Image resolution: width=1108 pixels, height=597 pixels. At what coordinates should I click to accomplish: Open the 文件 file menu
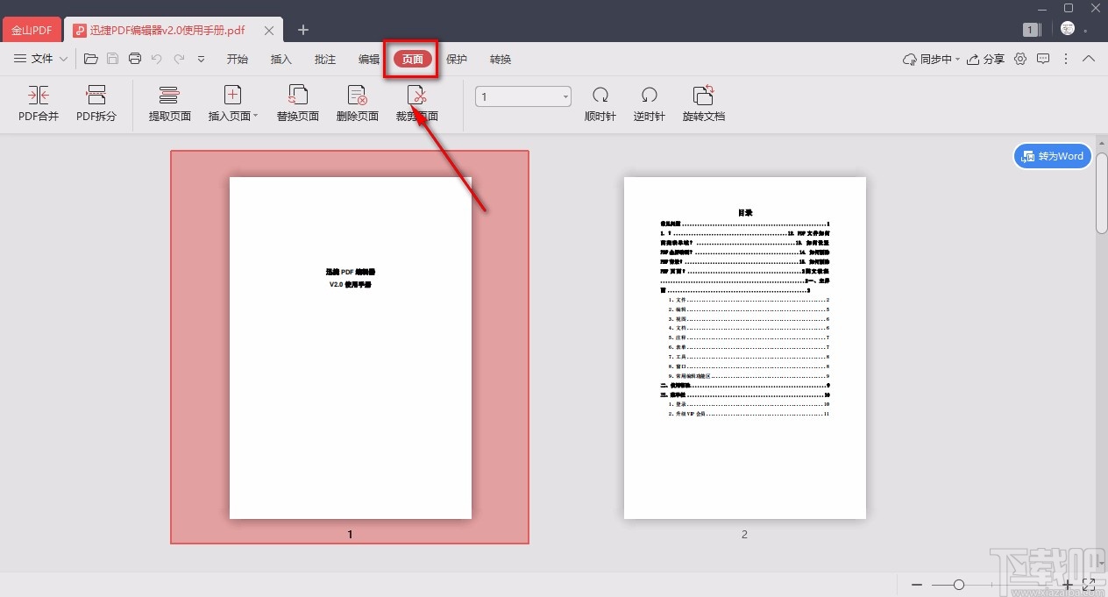point(40,59)
